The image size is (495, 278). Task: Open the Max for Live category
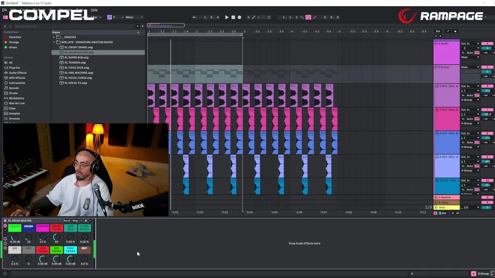coord(17,103)
